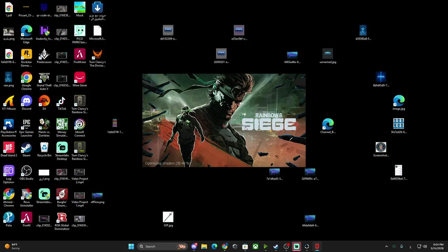Screen dimensions: 448x252
Task: Select the Microsoft.S... blank file
Action: pos(97,33)
